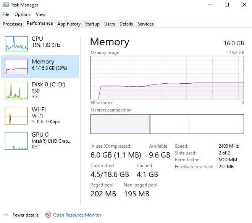Viewport: 252px width, 223px height.
Task: Click the Memory composition bar
Action: pyautogui.click(x=167, y=124)
